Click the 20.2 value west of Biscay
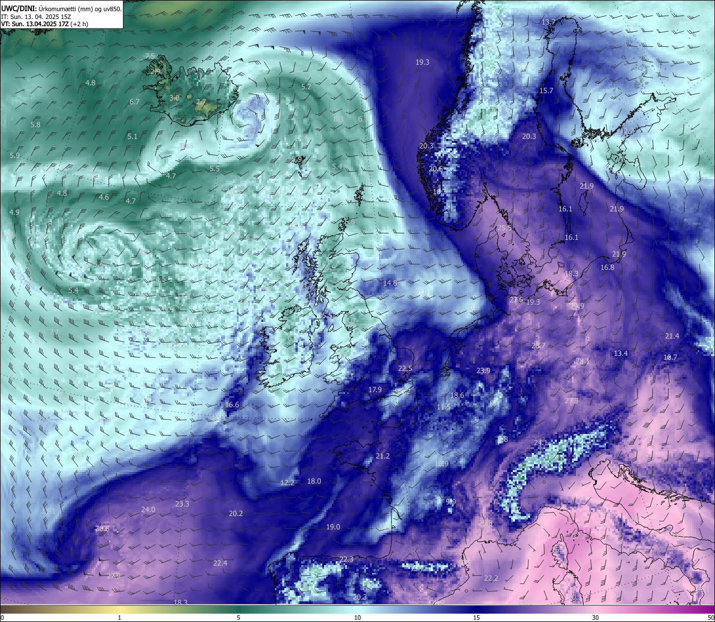Image resolution: width=715 pixels, height=622 pixels. tap(236, 514)
